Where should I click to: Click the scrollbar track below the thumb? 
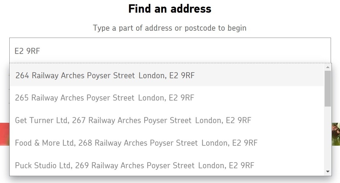[328, 137]
